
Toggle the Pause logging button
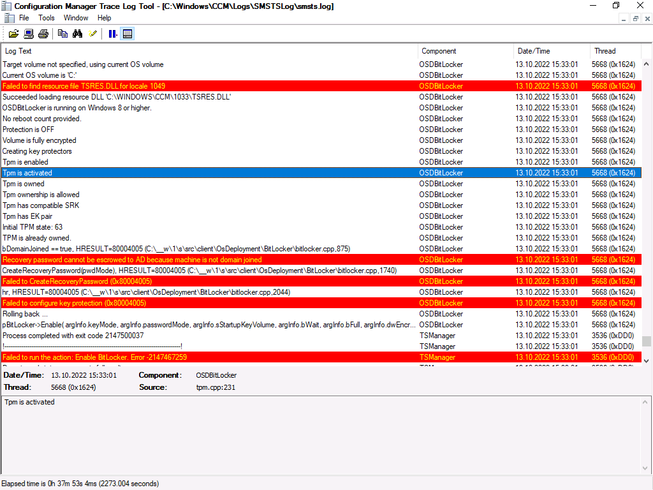pyautogui.click(x=112, y=34)
